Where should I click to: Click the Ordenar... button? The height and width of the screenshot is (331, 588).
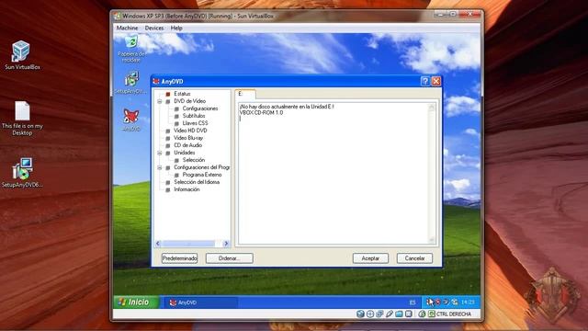[230, 258]
